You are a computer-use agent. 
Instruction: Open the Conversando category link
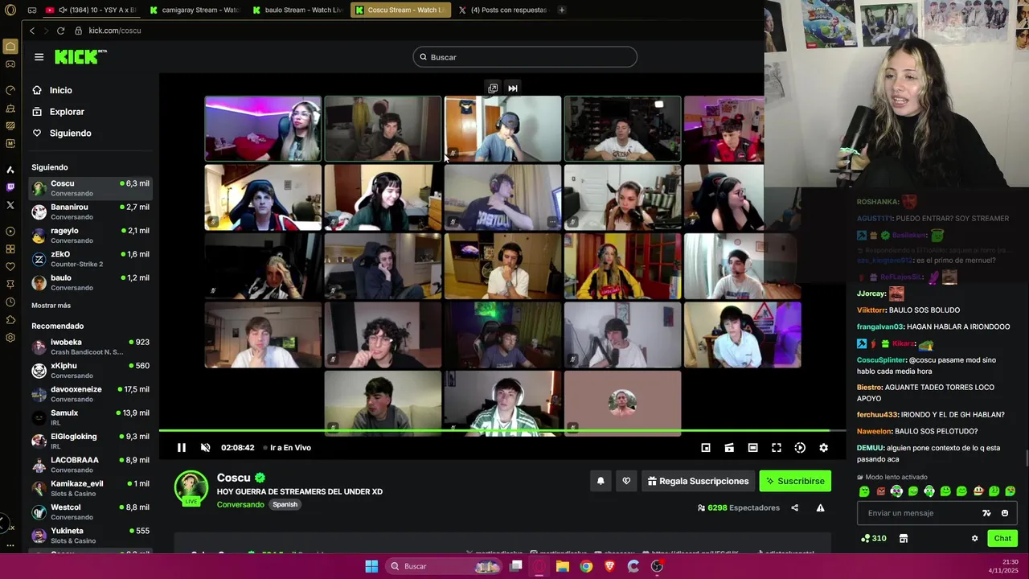tap(240, 505)
